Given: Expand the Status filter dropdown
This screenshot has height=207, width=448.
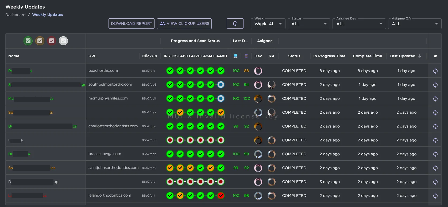Looking at the screenshot, I should 309,24.
